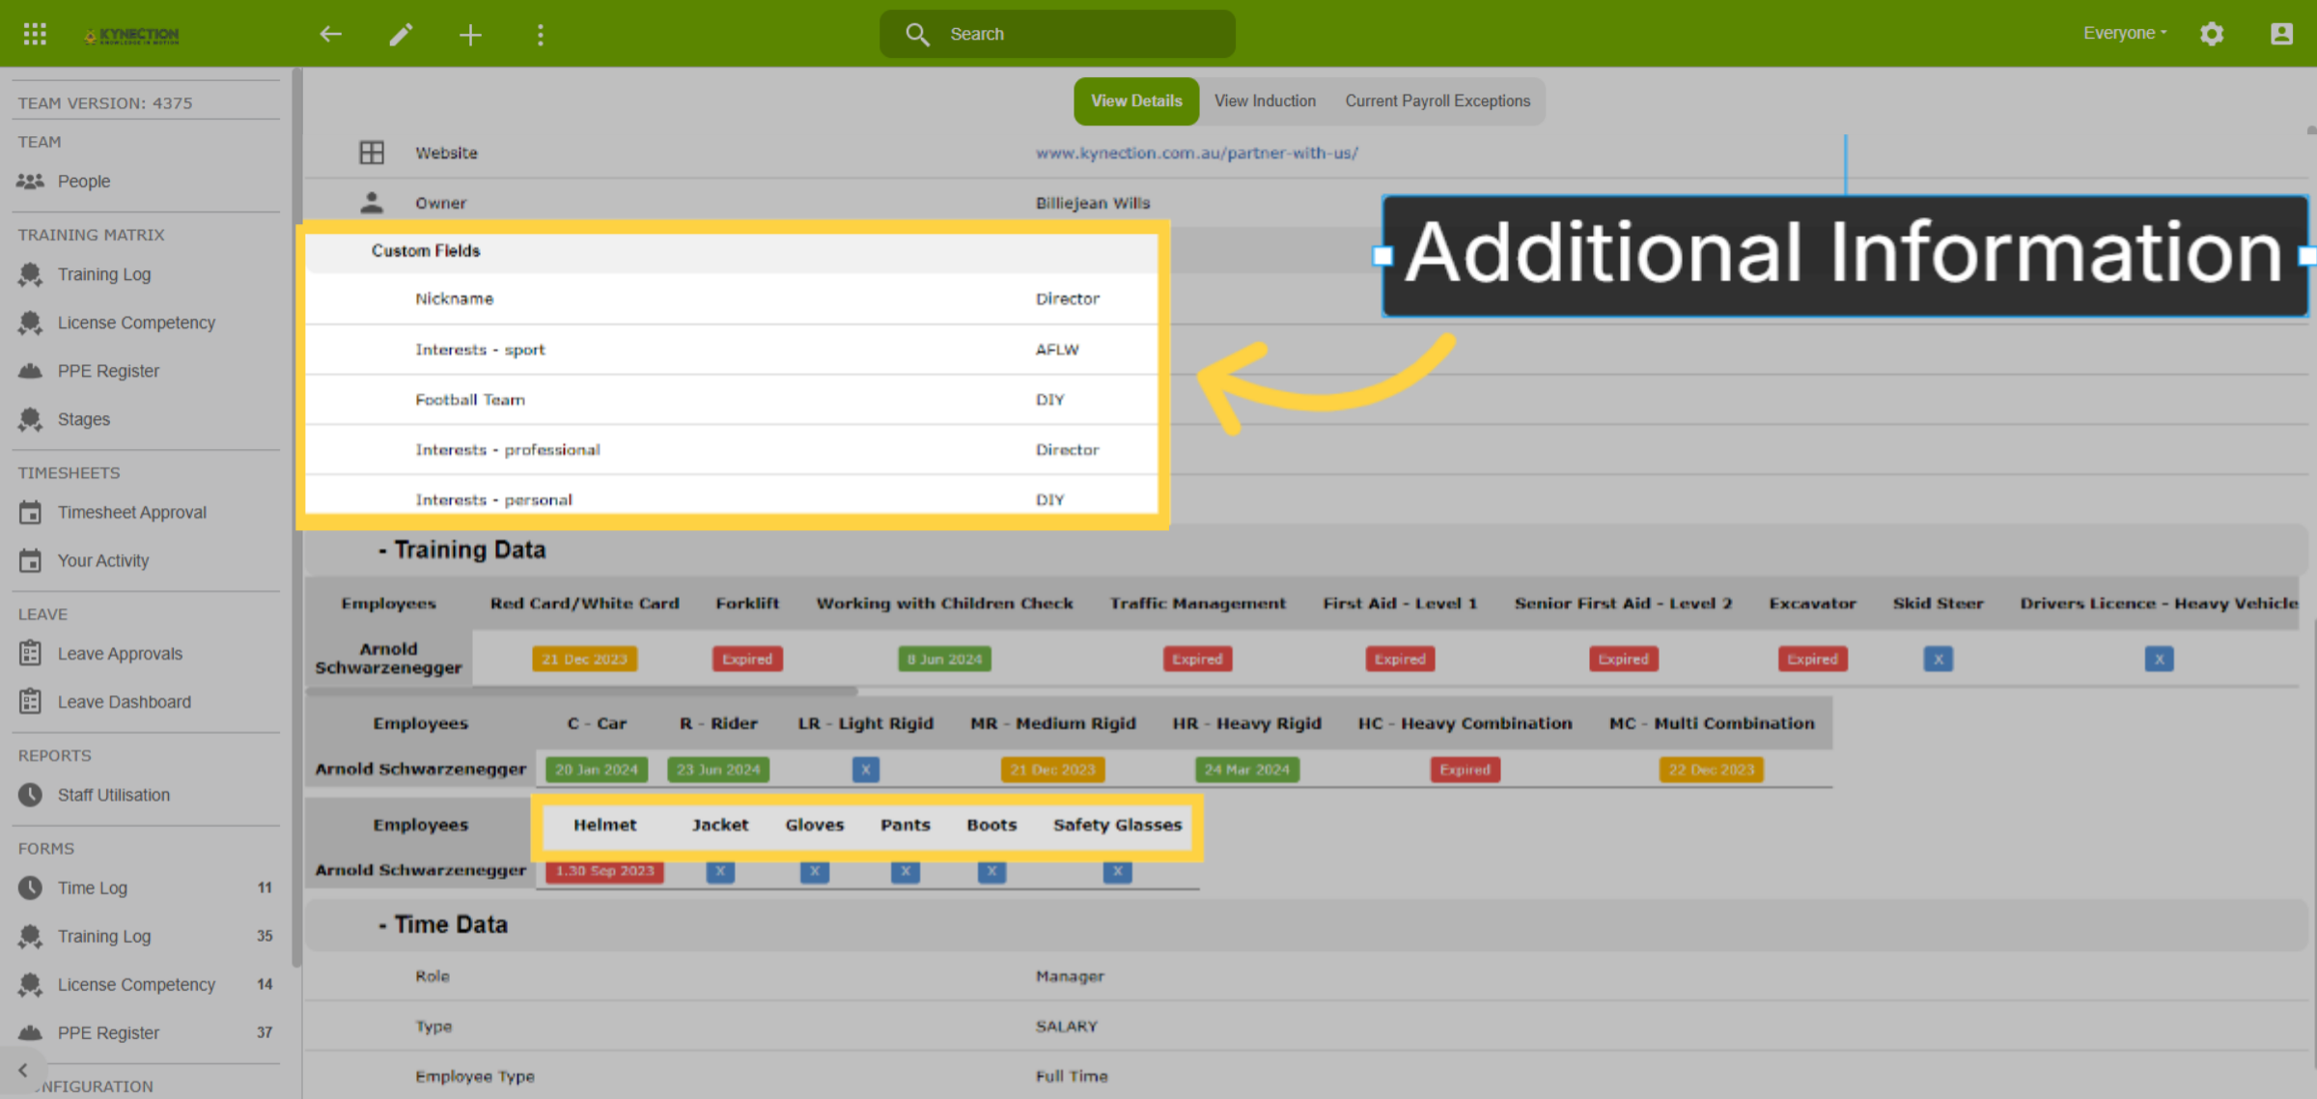The width and height of the screenshot is (2317, 1099).
Task: Collapse the Time Data section
Action: (443, 924)
